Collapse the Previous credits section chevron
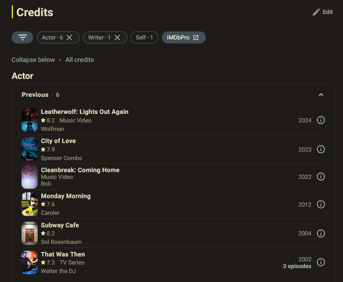The width and height of the screenshot is (343, 282). pyautogui.click(x=321, y=95)
